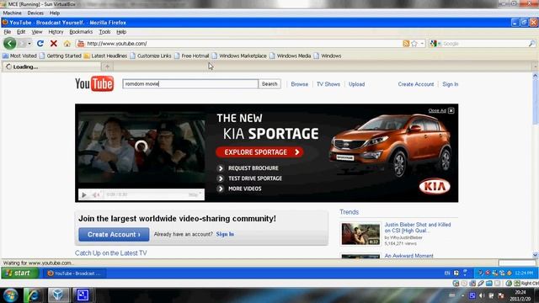Viewport: 539px width, 303px height.
Task: Open Free Hotmail bookmark
Action: [191, 56]
